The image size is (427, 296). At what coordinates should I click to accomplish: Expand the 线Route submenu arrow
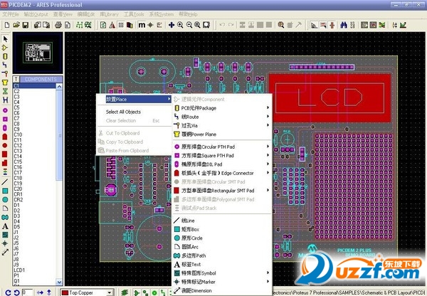pos(268,117)
